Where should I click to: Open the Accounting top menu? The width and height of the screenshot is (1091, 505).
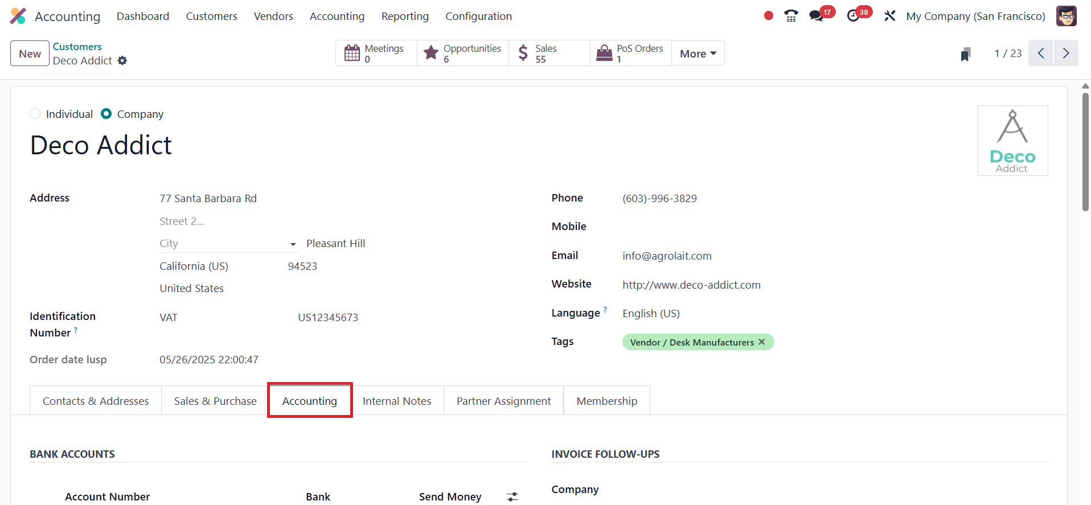337,16
